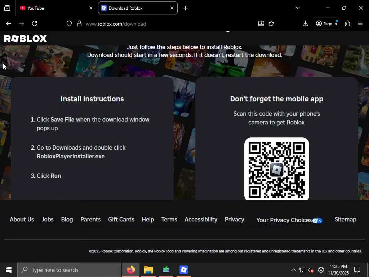Open the tab overview icon beside the YouTube tab
Viewport: 369px width, 277px height.
point(7,8)
